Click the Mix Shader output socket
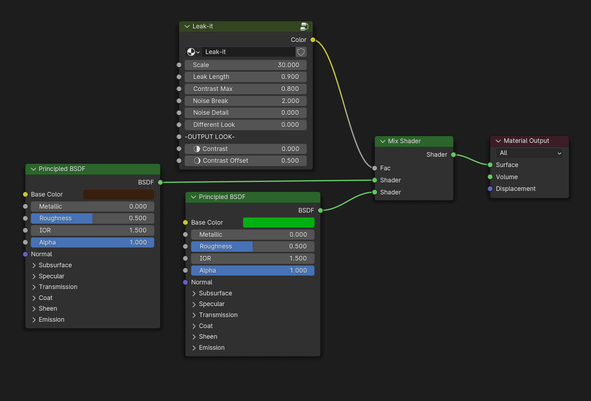This screenshot has width=591, height=401. coord(453,155)
